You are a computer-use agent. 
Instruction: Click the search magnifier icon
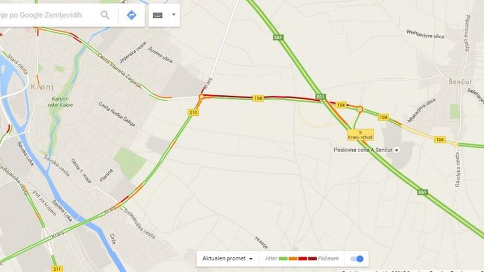(x=105, y=15)
